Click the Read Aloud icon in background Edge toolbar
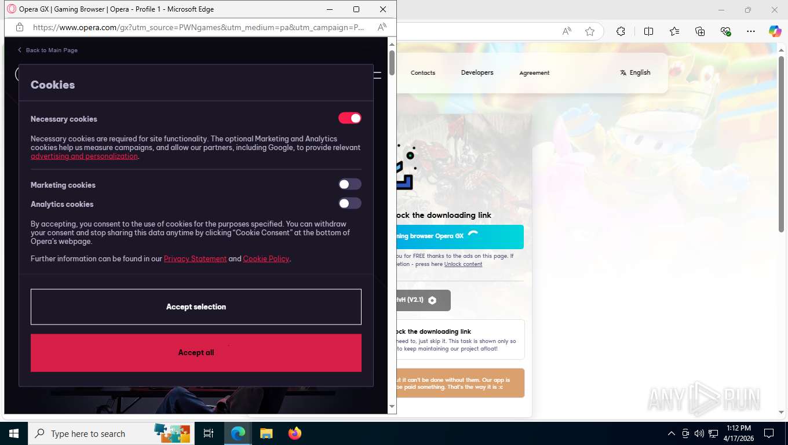This screenshot has height=445, width=788. click(x=567, y=31)
